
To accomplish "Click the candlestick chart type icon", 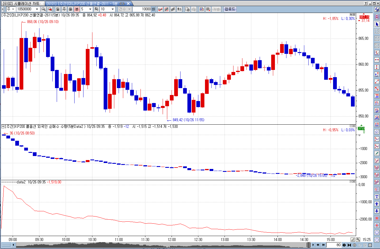I will coord(167,9).
